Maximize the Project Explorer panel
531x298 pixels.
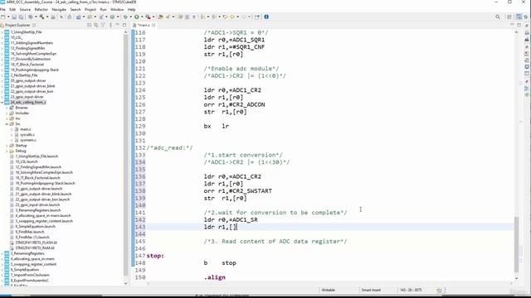(x=124, y=25)
